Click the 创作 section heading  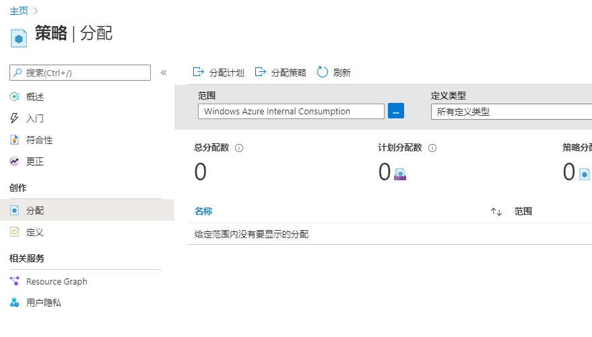(18, 188)
